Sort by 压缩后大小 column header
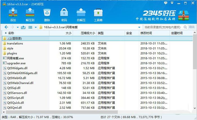Screen dimensions: 197x120 tap(85, 33)
